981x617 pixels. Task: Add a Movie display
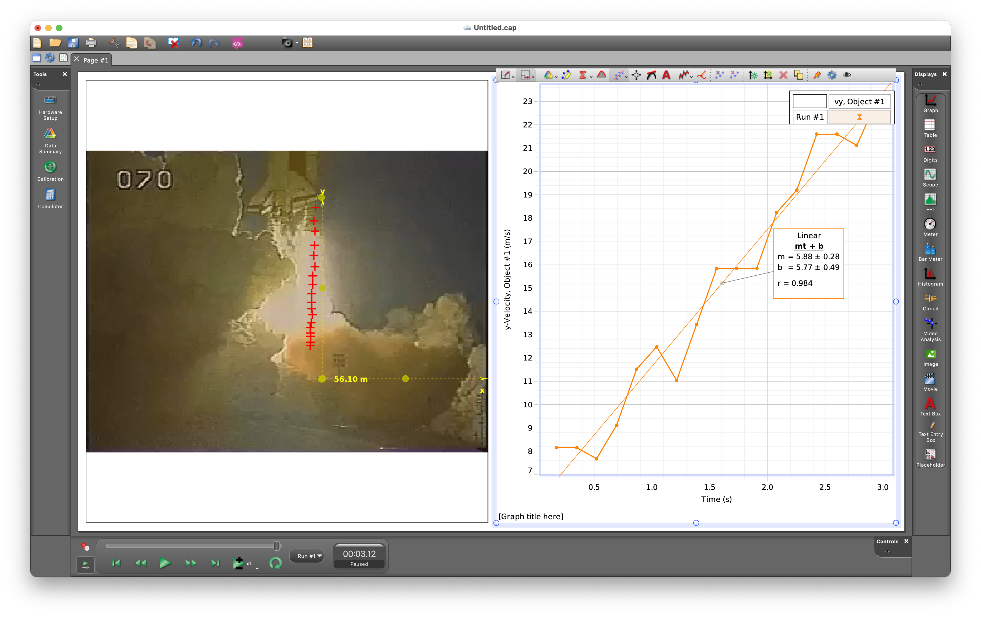(x=930, y=383)
